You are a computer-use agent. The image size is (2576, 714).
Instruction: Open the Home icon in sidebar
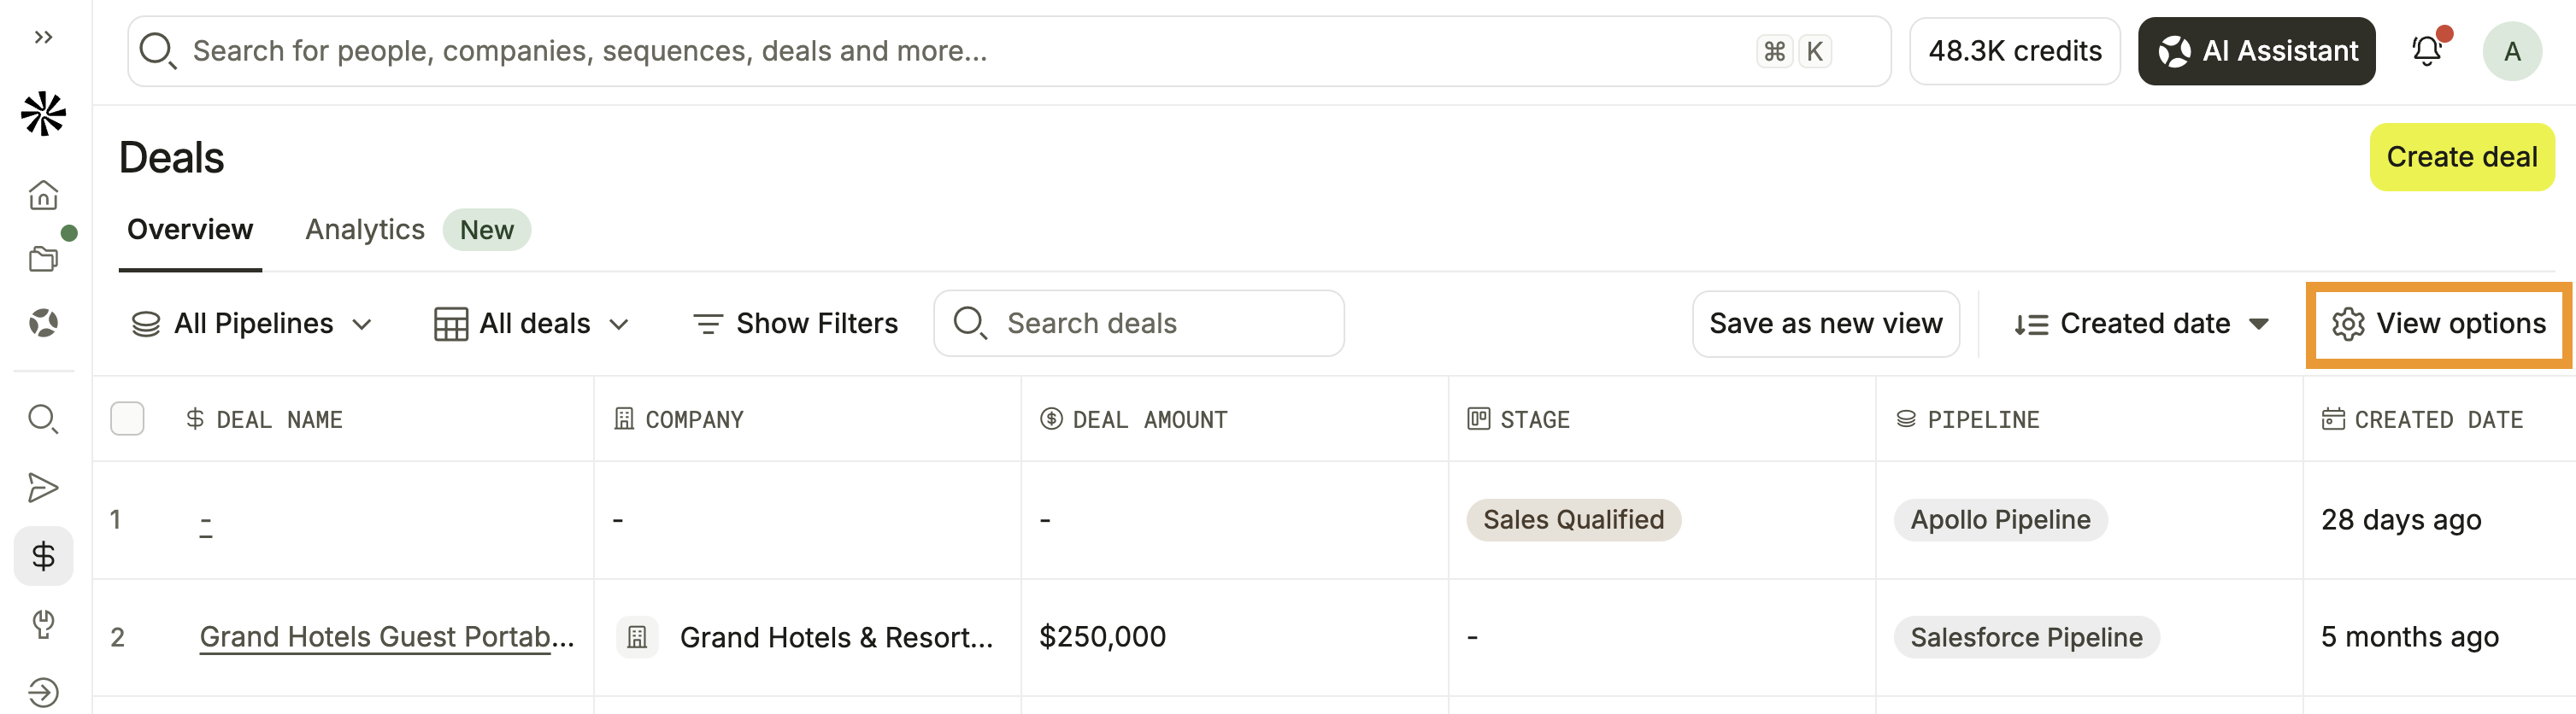coord(43,195)
